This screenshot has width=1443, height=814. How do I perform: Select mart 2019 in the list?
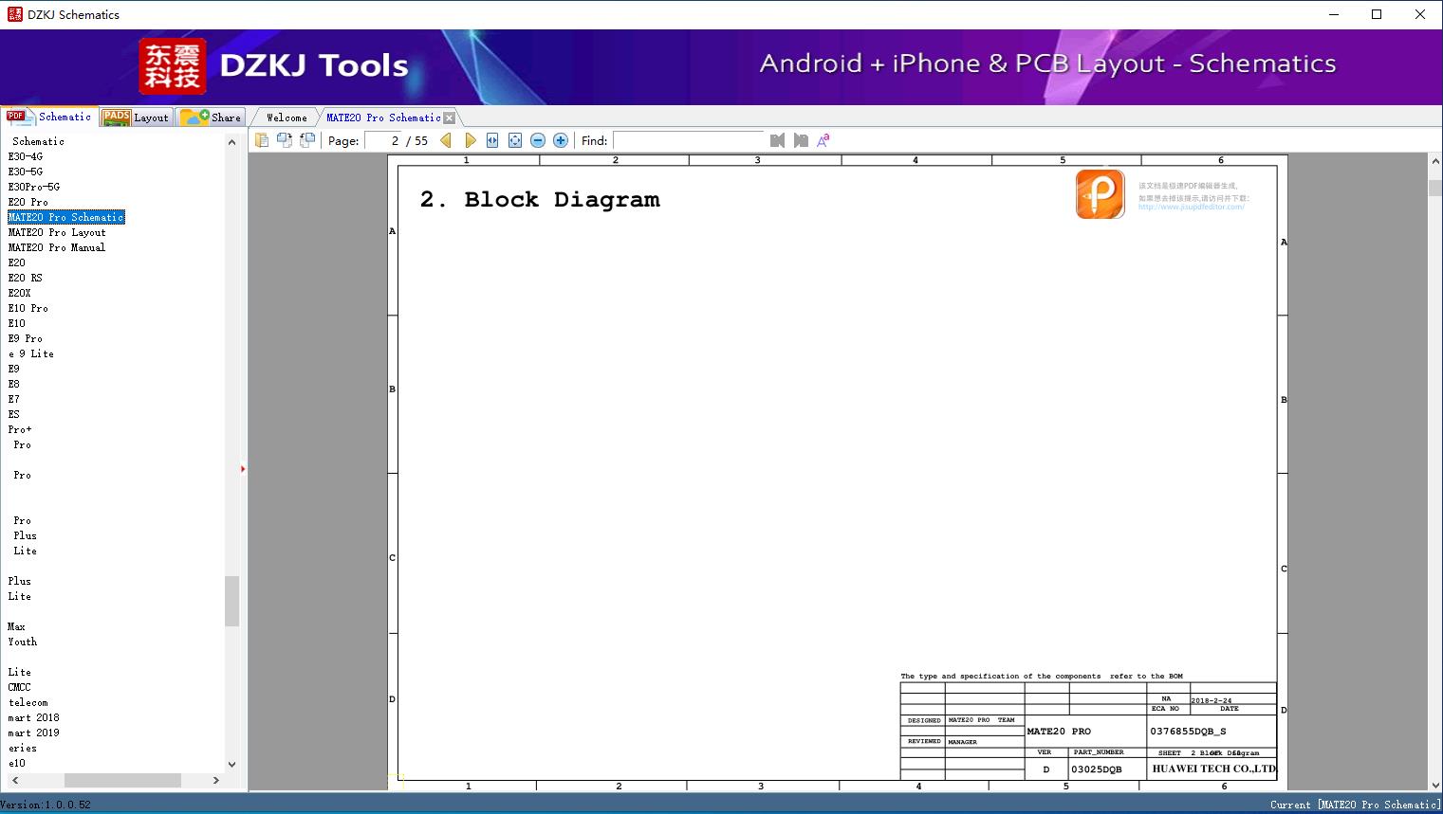click(34, 733)
